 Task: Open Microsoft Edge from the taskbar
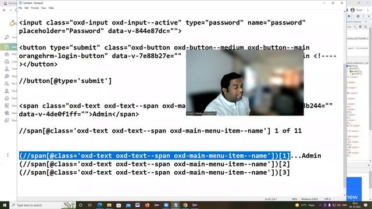pos(99,205)
